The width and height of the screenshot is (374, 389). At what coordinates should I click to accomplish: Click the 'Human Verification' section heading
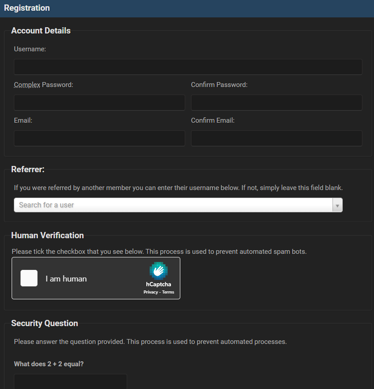[x=47, y=235]
